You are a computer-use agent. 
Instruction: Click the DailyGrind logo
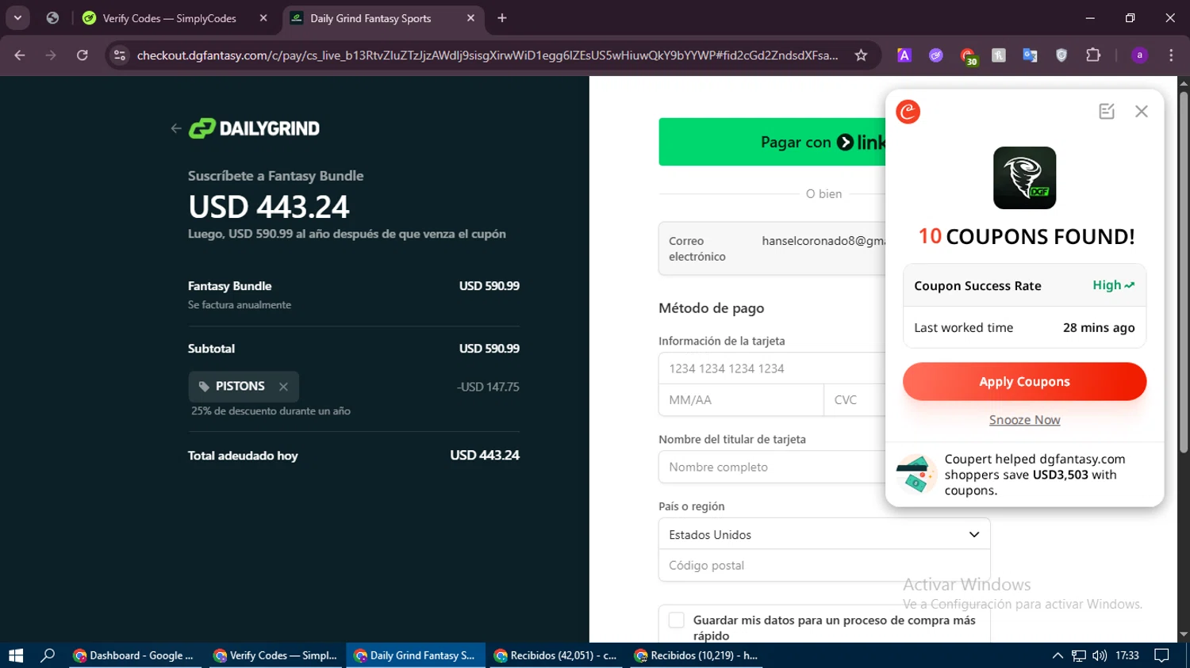(254, 128)
